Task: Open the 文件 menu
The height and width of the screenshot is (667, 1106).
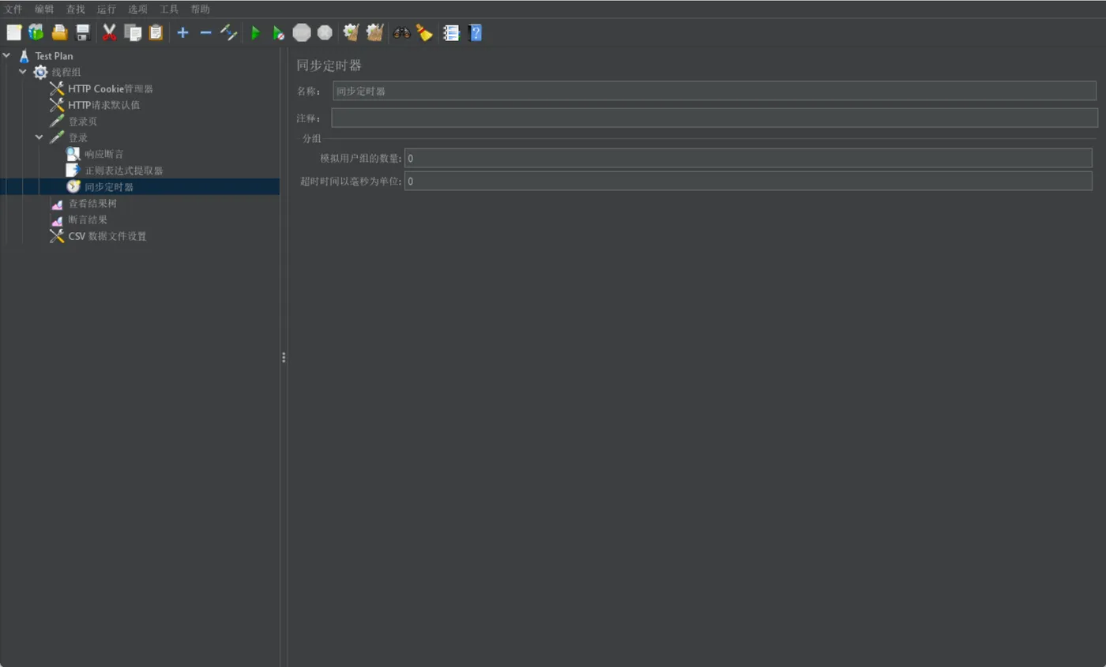Action: 13,9
